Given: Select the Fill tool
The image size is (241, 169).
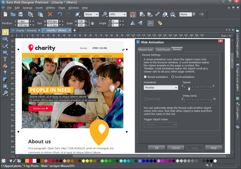Looking at the screenshot, I should tap(5, 66).
